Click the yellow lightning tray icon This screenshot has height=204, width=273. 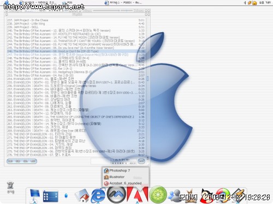(x=250, y=3)
